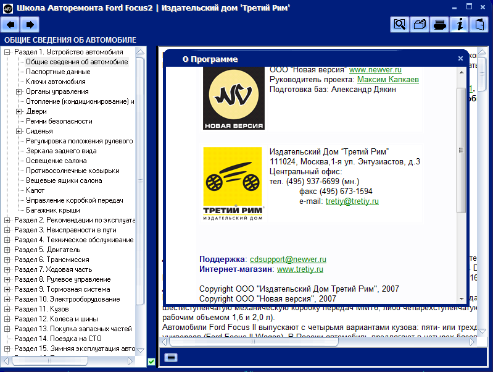
Task: Expand Раздел 4. Техническое обслуживание
Action: (7, 240)
